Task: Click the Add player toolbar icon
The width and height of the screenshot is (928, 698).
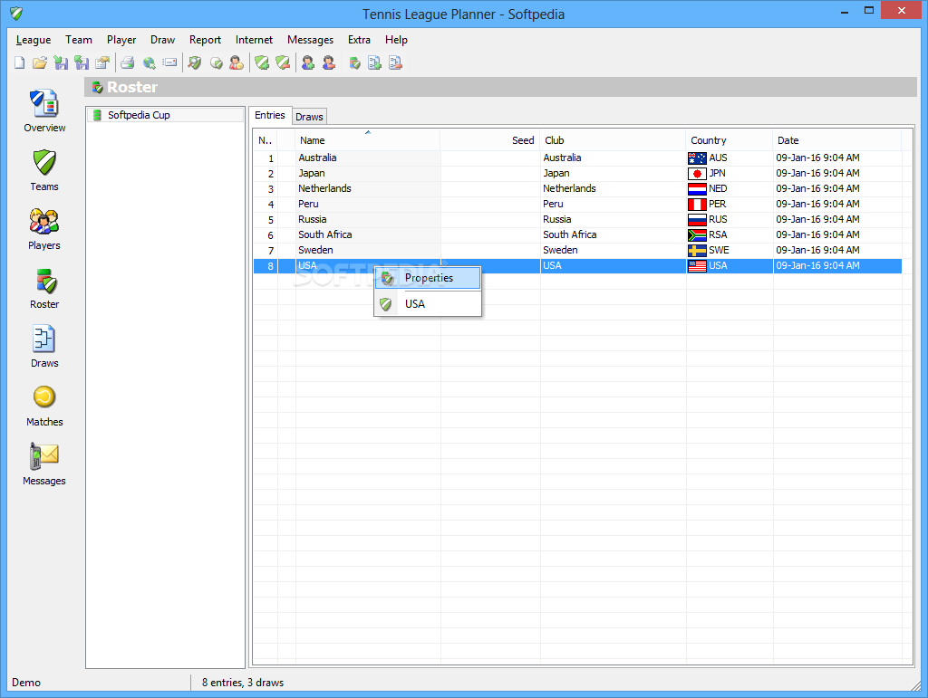Action: point(308,62)
